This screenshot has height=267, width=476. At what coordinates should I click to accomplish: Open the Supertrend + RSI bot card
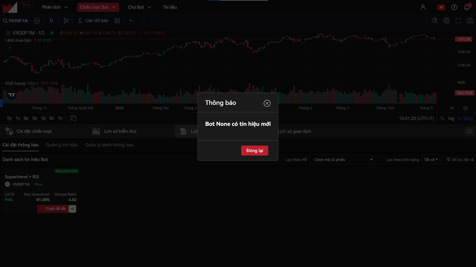point(40,191)
